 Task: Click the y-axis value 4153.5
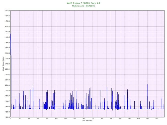pos(7,37)
